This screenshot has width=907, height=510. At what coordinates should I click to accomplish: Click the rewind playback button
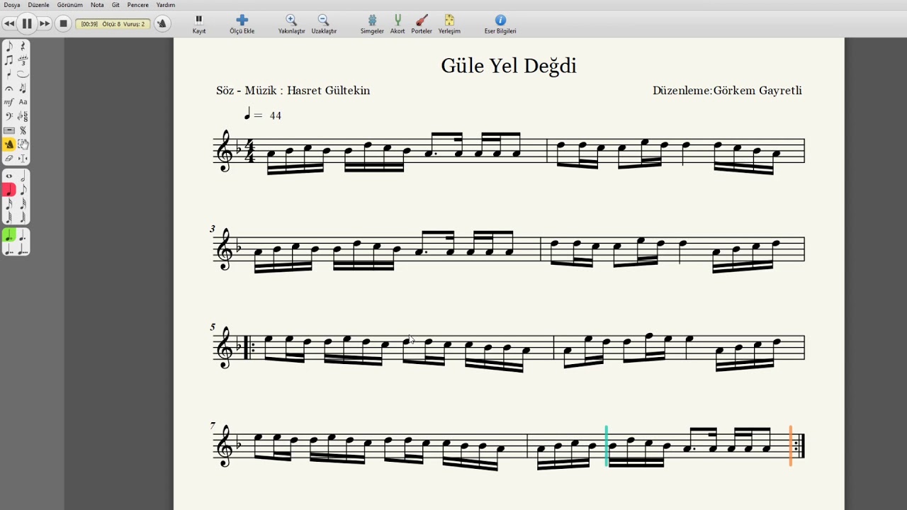9,23
